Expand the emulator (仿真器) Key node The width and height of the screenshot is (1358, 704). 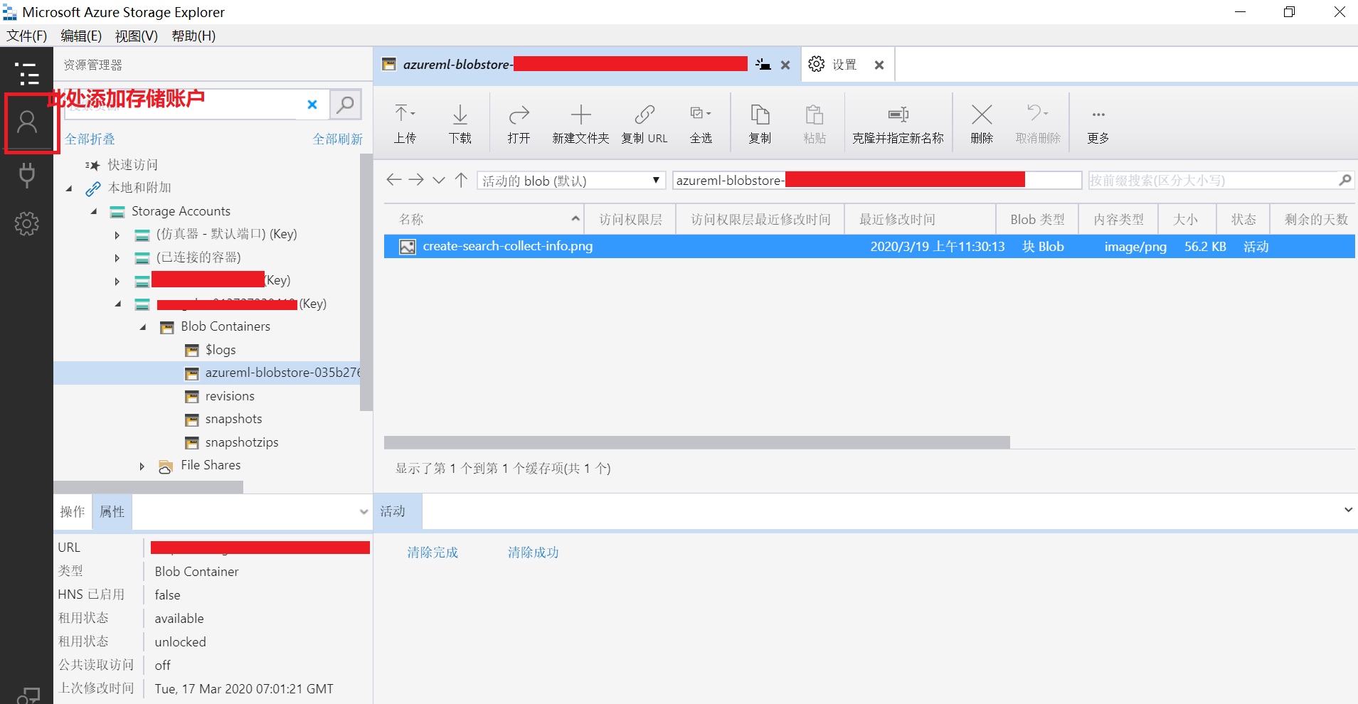tap(117, 235)
